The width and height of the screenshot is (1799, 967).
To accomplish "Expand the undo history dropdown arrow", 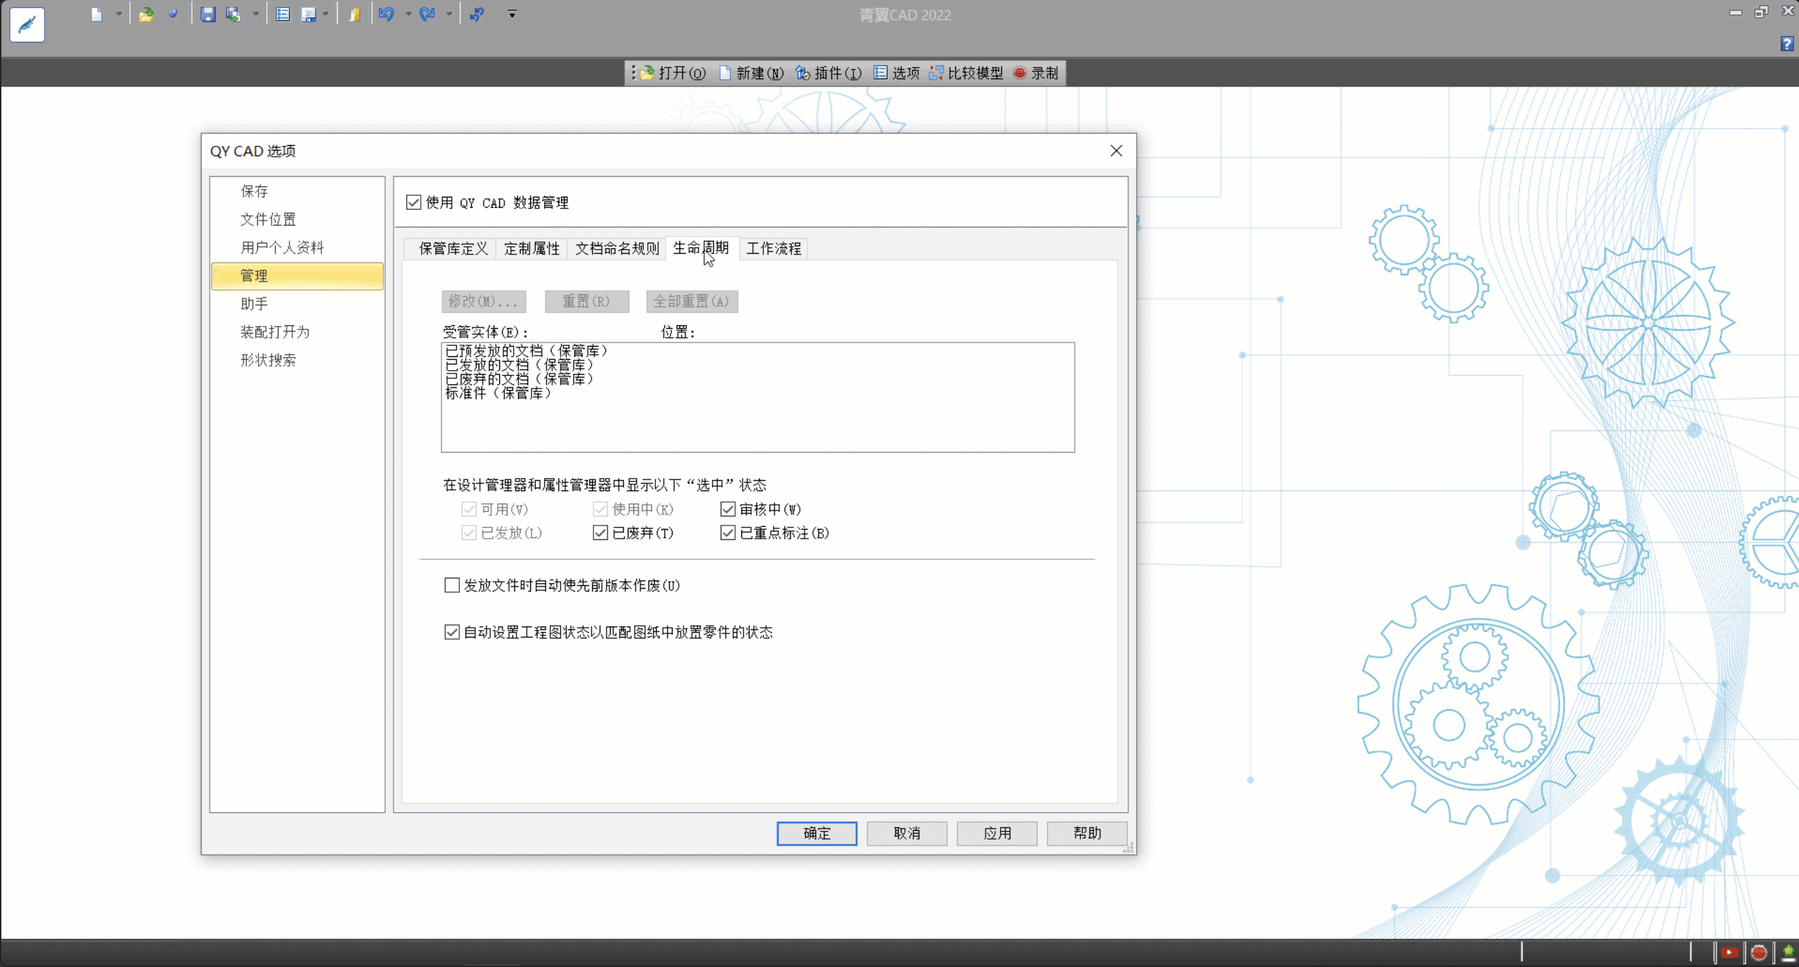I will [x=408, y=14].
